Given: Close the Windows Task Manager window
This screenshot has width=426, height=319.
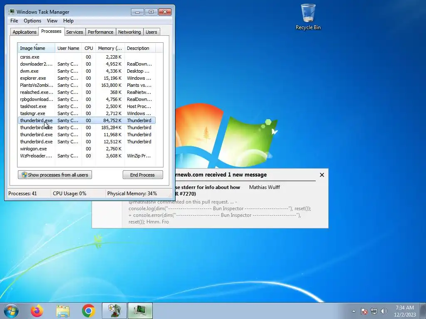Looking at the screenshot, I should point(165,12).
